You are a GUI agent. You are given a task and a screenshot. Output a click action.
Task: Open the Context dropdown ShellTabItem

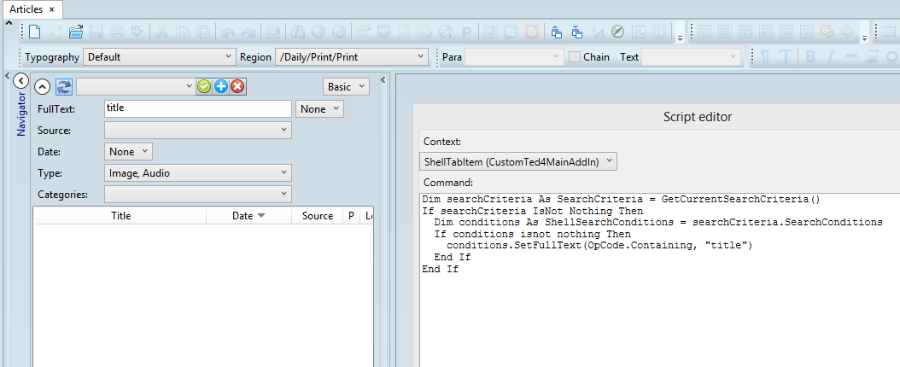click(x=518, y=162)
